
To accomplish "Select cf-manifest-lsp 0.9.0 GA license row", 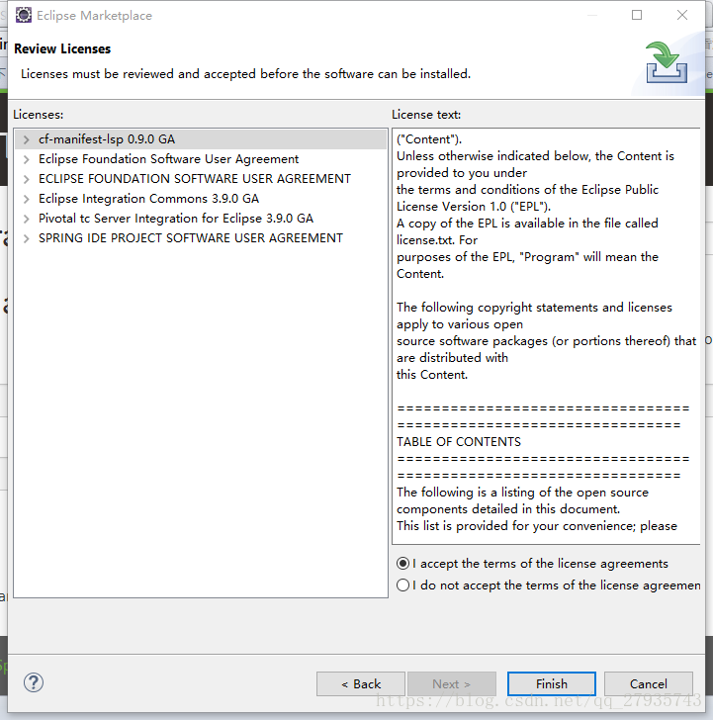I will point(201,139).
